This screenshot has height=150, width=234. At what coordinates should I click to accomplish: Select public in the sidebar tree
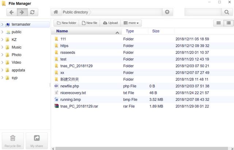coord(16,32)
